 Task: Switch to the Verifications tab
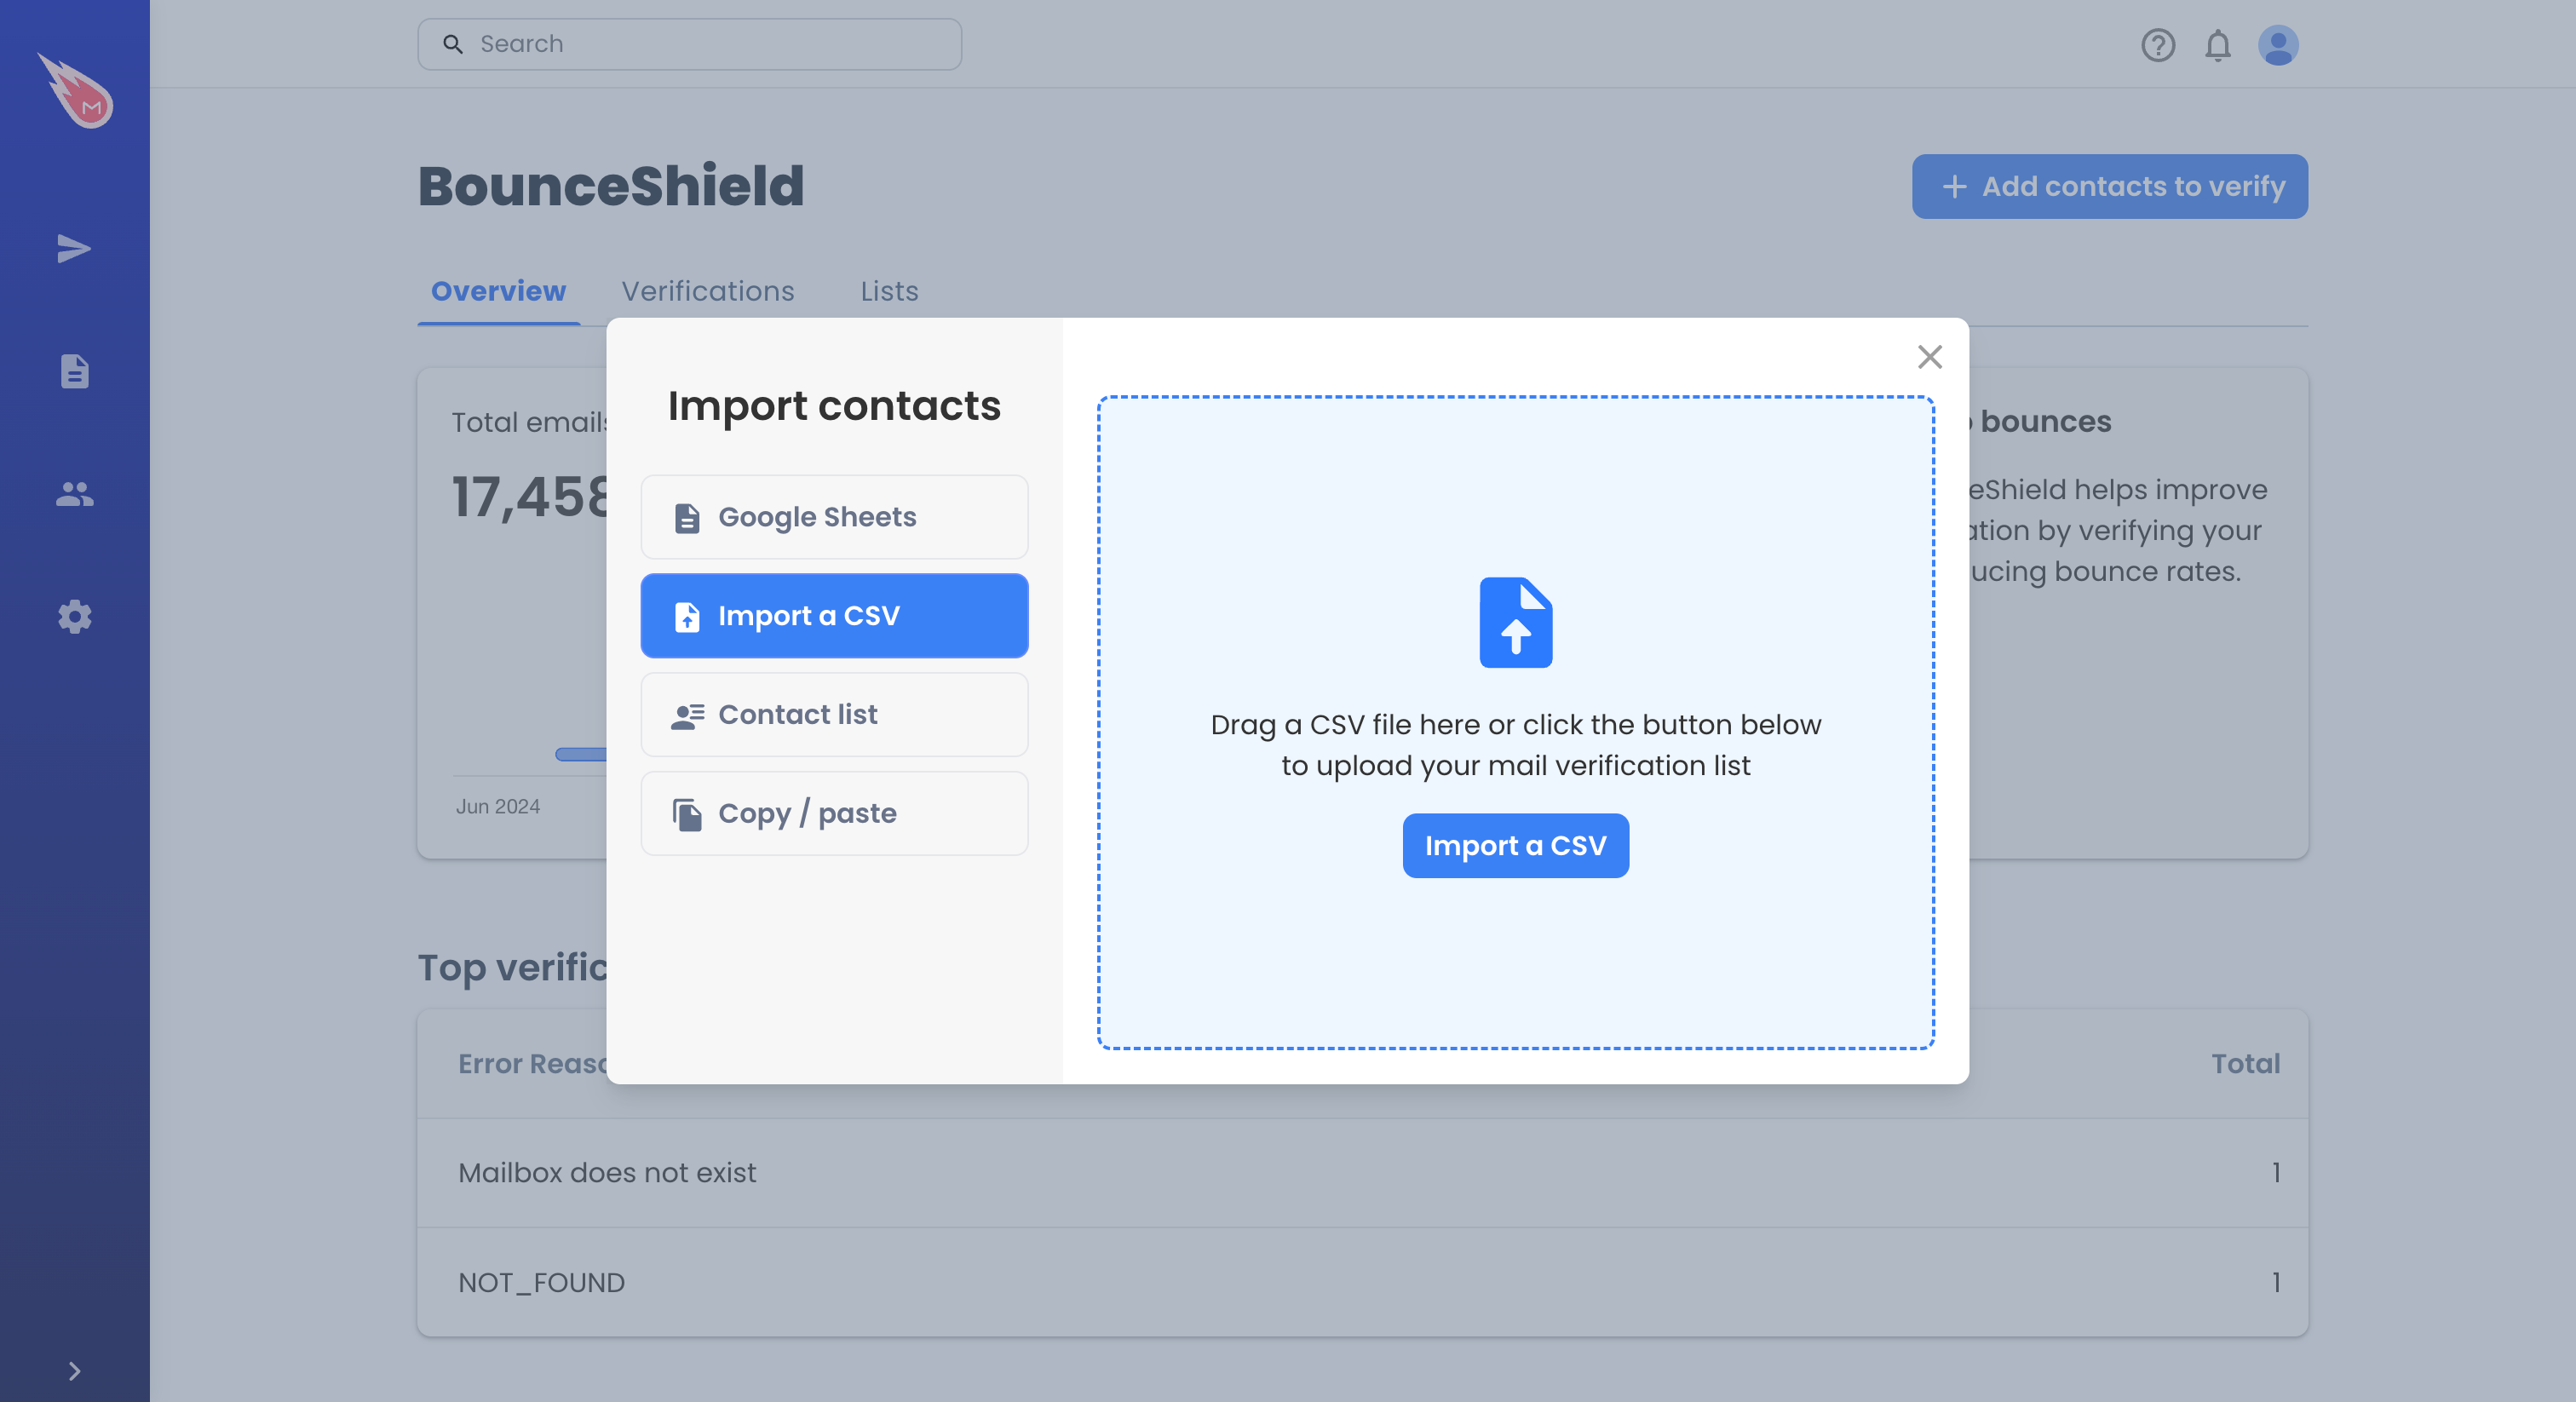[x=707, y=291]
